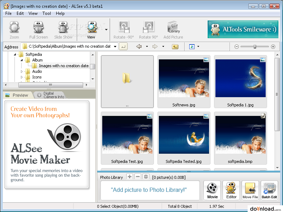Launch the Editor button
The width and height of the screenshot is (283, 212).
[231, 190]
